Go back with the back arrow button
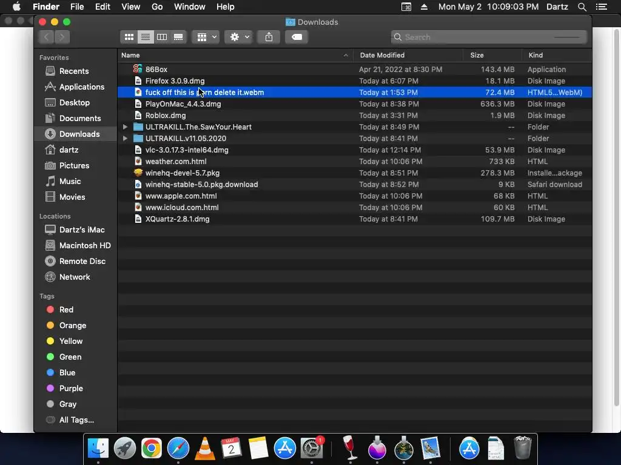Image resolution: width=621 pixels, height=465 pixels. pos(46,37)
